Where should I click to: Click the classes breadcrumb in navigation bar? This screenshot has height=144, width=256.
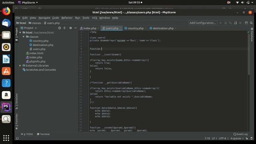click(x=35, y=23)
